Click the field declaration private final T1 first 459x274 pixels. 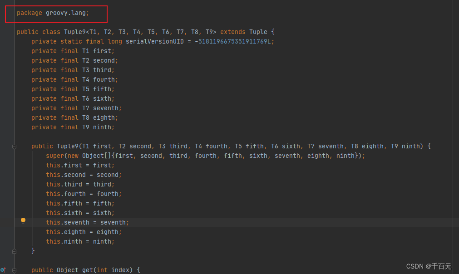(72, 51)
